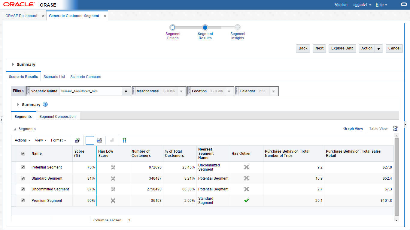This screenshot has height=230, width=410.
Task: Uncheck the Premium Segment row checkbox
Action: pyautogui.click(x=23, y=201)
